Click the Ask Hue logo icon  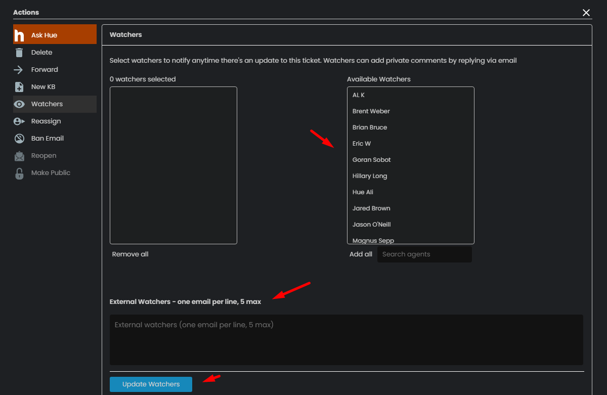click(19, 35)
